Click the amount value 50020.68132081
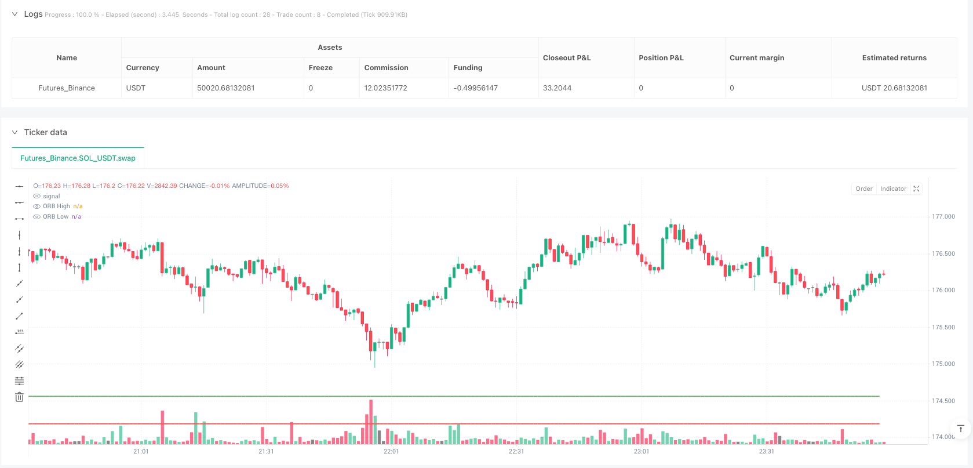The width and height of the screenshot is (973, 468). (x=226, y=88)
